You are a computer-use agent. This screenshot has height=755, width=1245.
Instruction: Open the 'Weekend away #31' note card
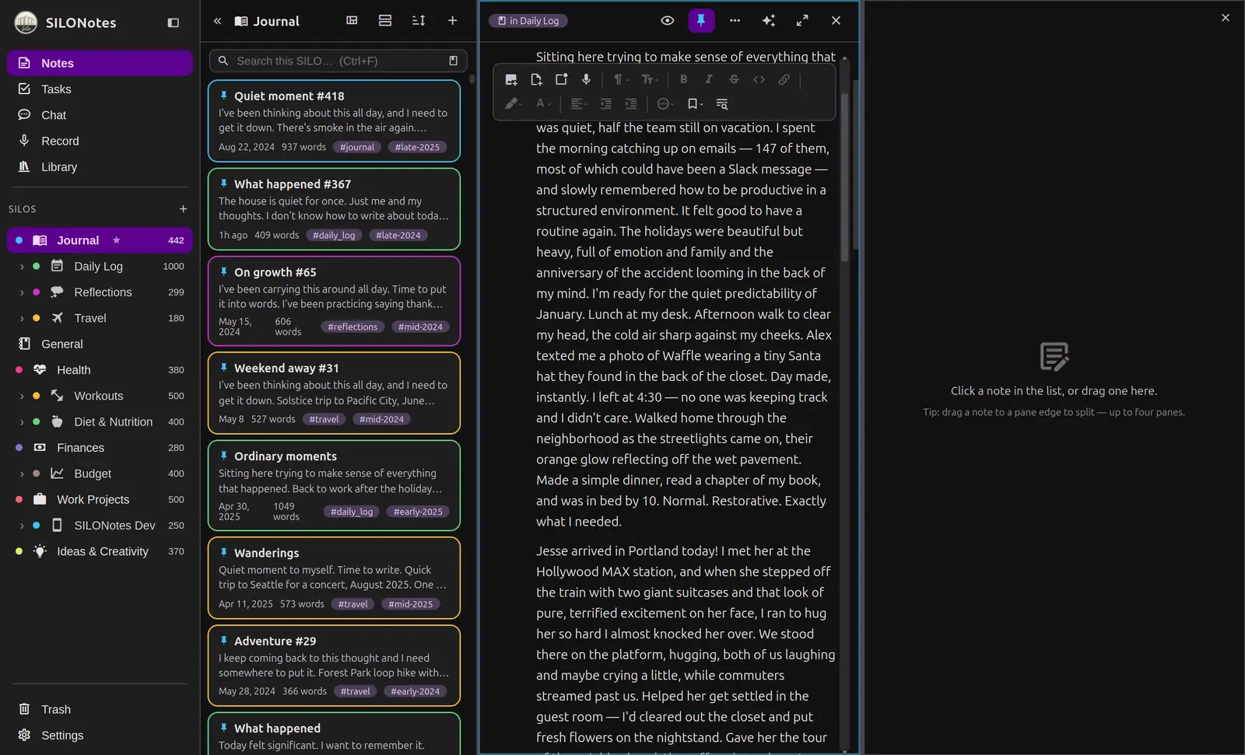[334, 393]
